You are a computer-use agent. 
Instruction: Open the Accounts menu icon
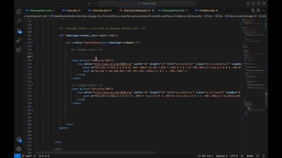(19, 140)
